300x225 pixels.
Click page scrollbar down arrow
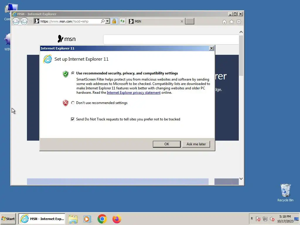pyautogui.click(x=241, y=179)
